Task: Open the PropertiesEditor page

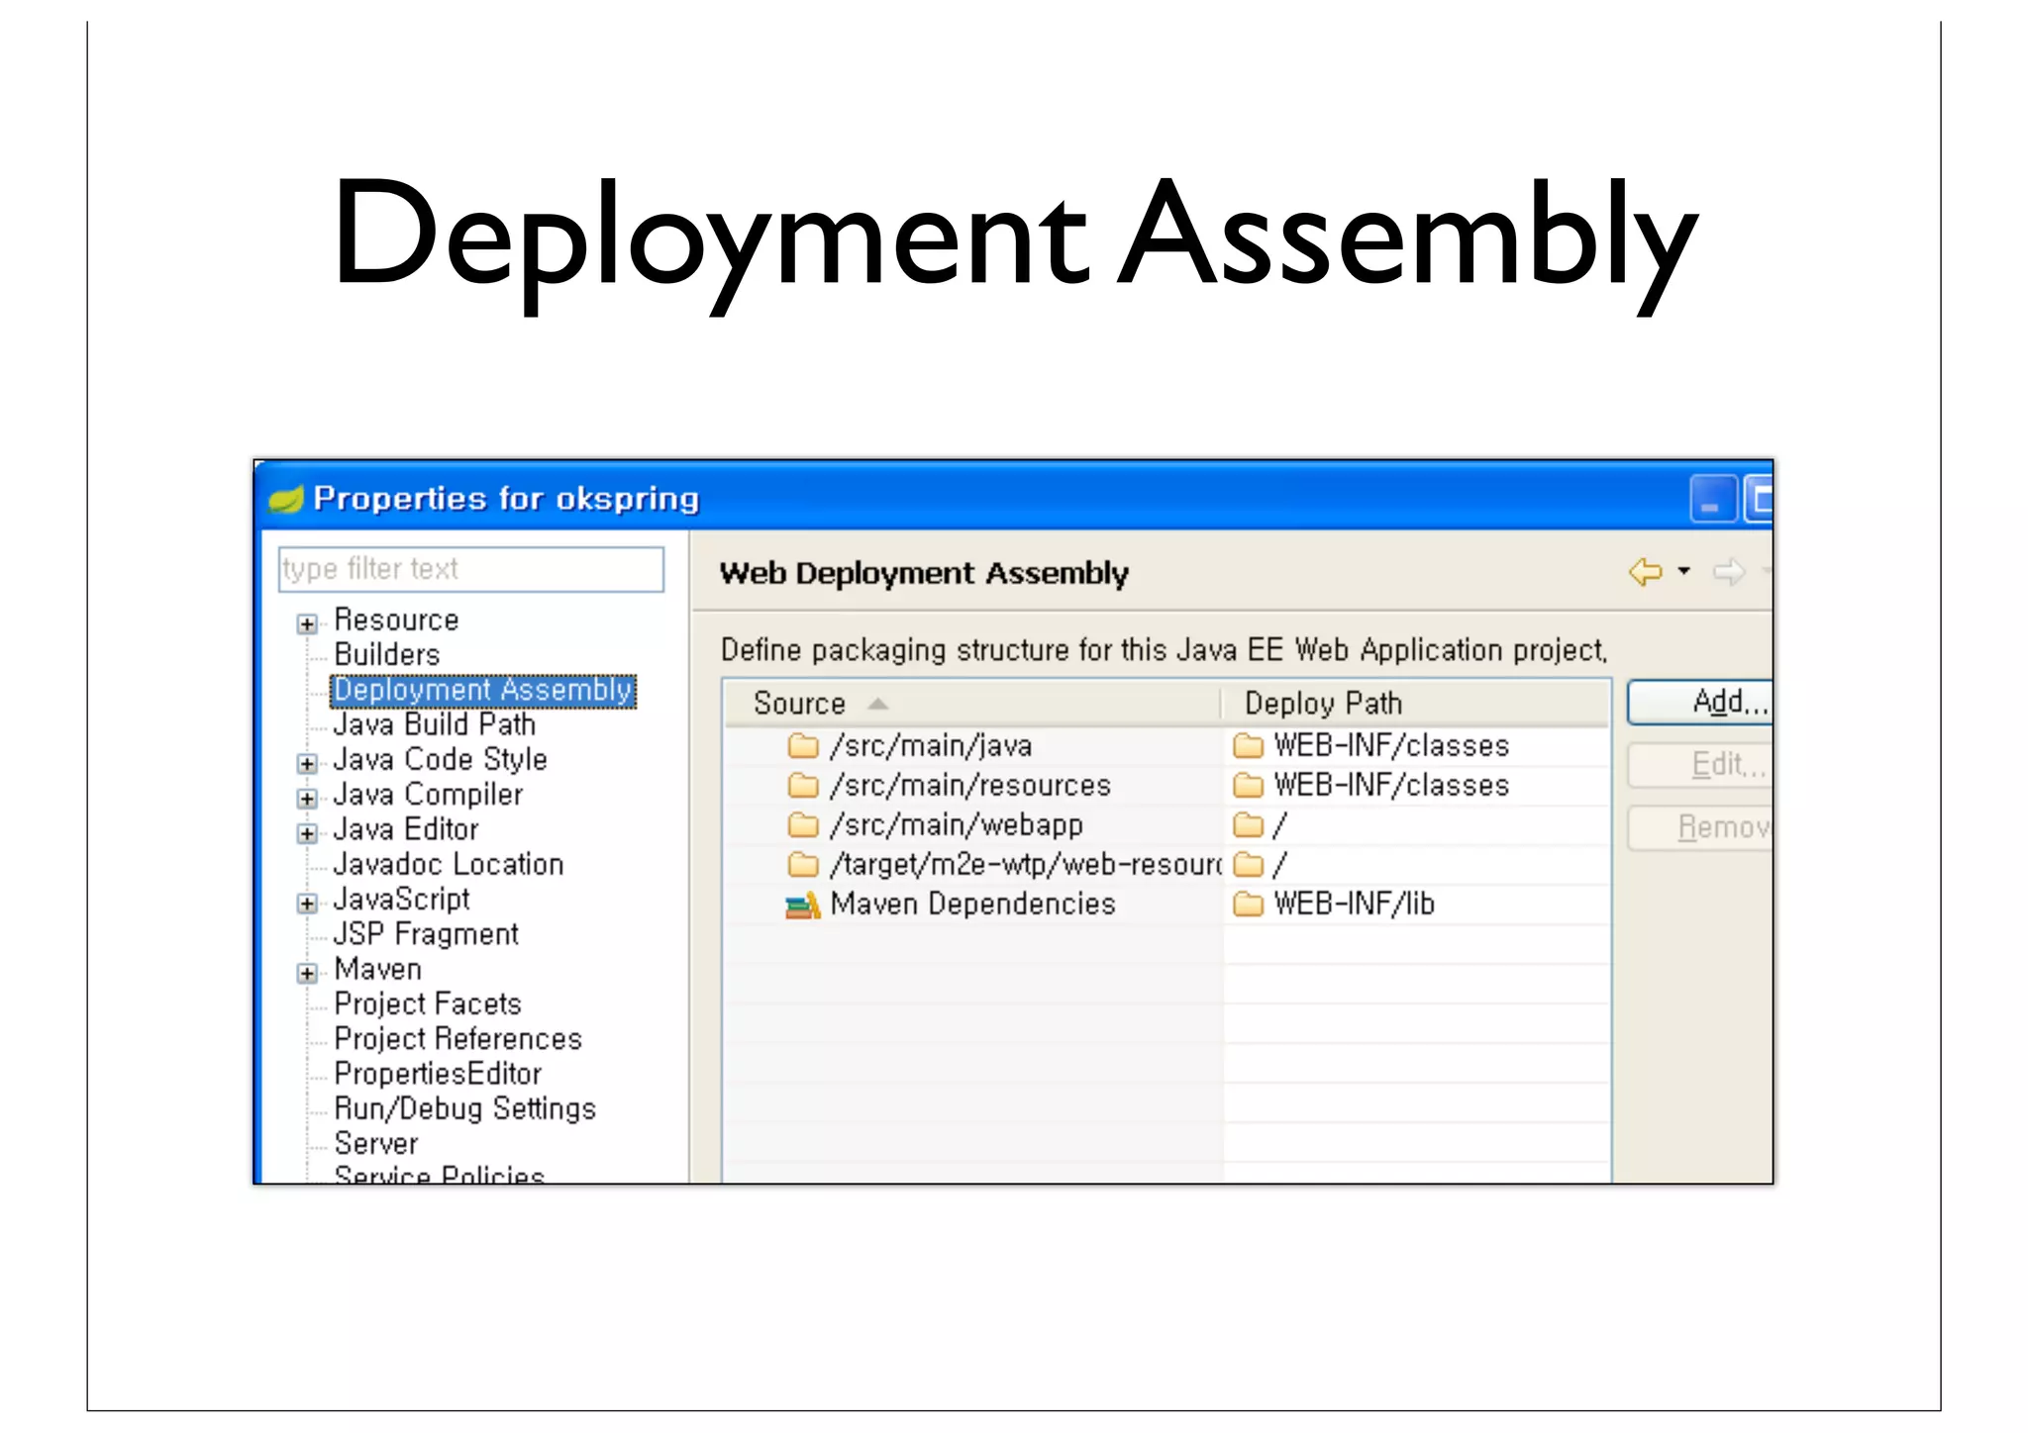Action: tap(438, 1073)
